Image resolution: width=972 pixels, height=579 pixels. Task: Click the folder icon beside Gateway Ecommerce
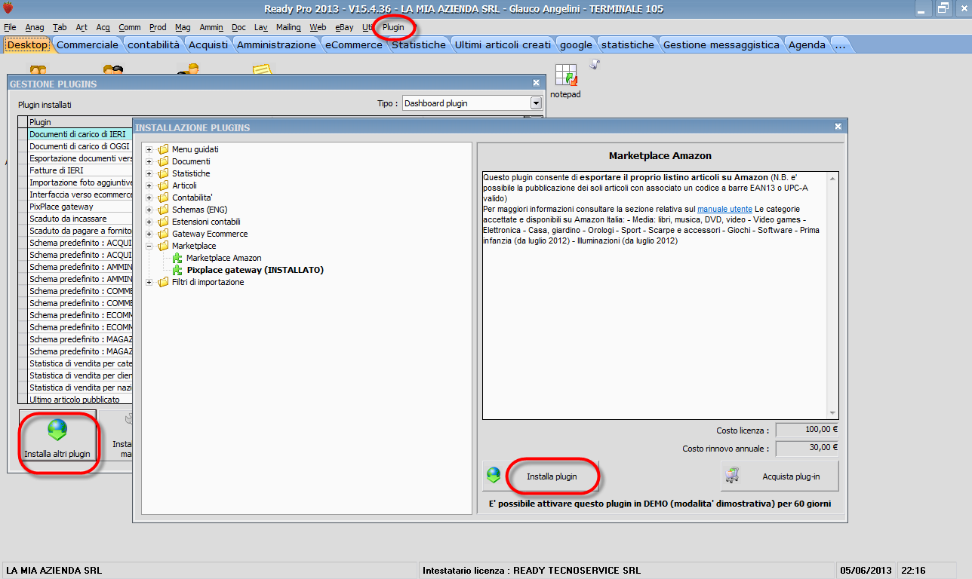click(164, 234)
